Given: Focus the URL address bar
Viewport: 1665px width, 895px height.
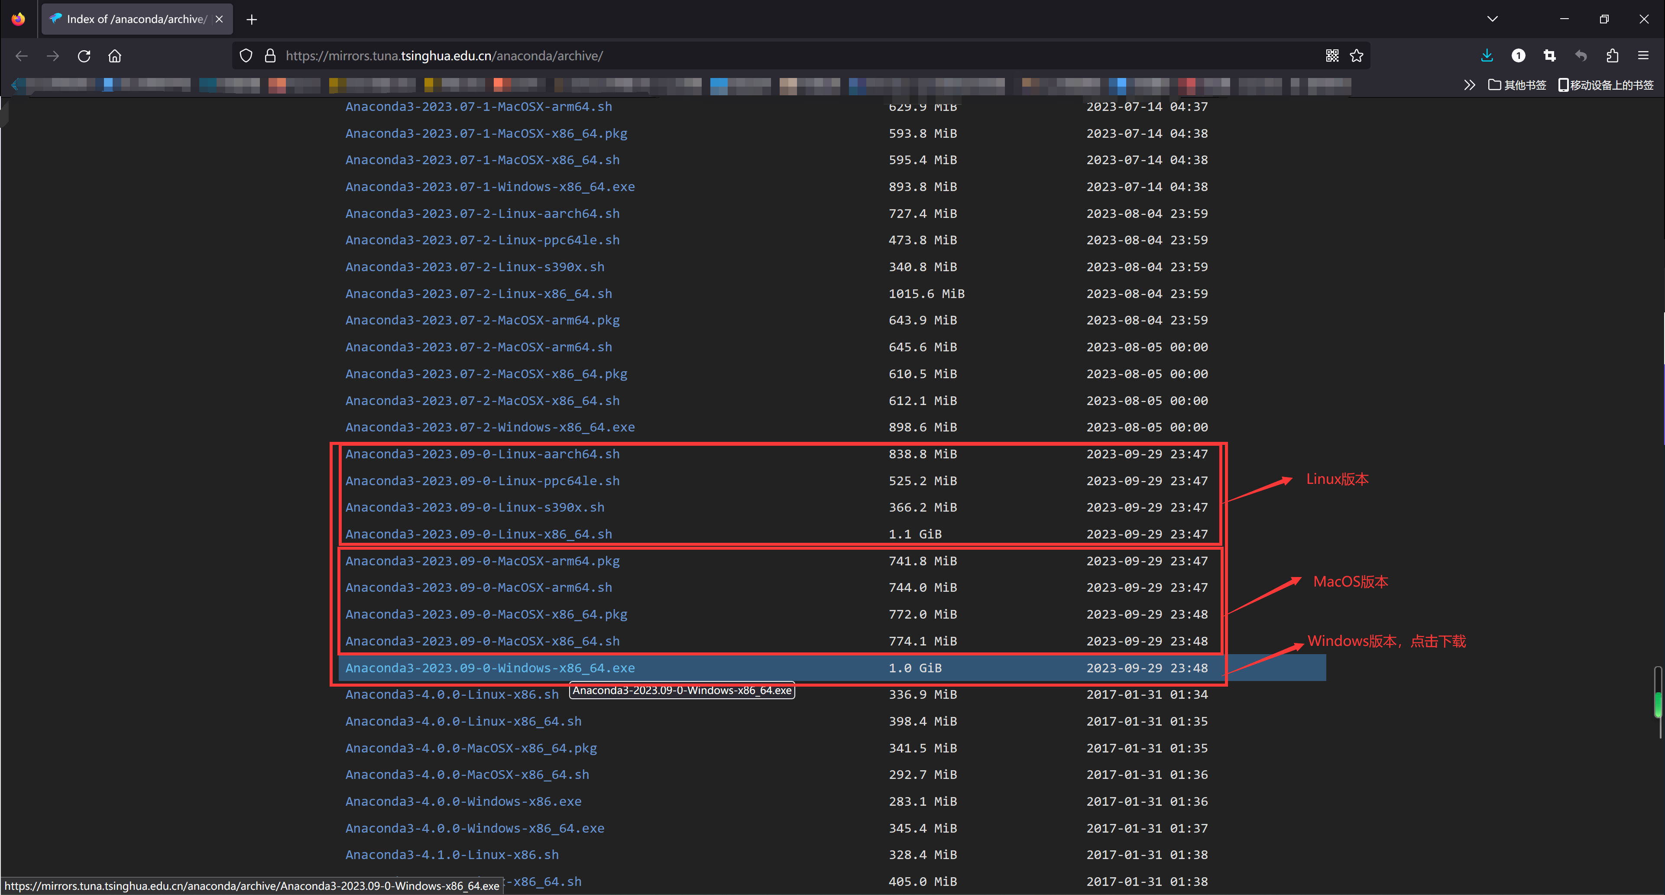Looking at the screenshot, I should tap(801, 56).
